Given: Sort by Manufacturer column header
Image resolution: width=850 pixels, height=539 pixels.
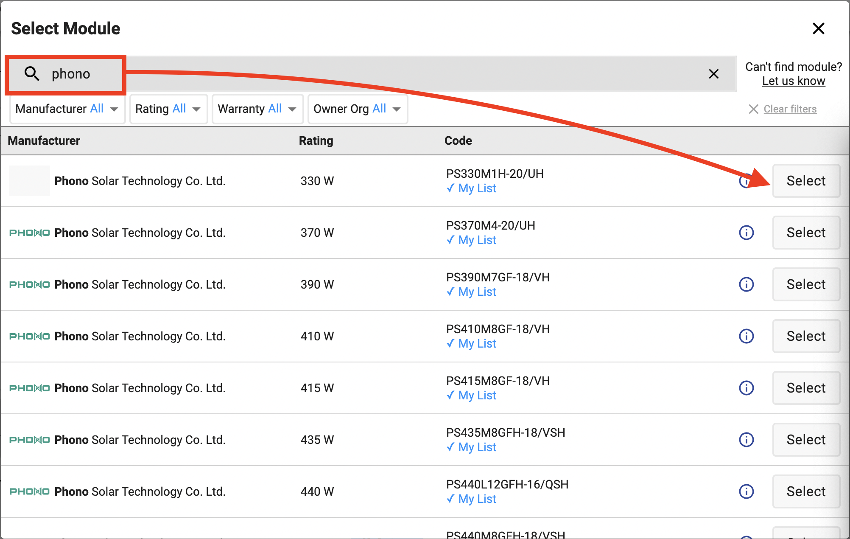Looking at the screenshot, I should point(44,140).
